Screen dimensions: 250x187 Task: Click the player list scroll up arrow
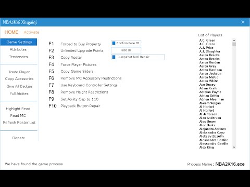234,41
